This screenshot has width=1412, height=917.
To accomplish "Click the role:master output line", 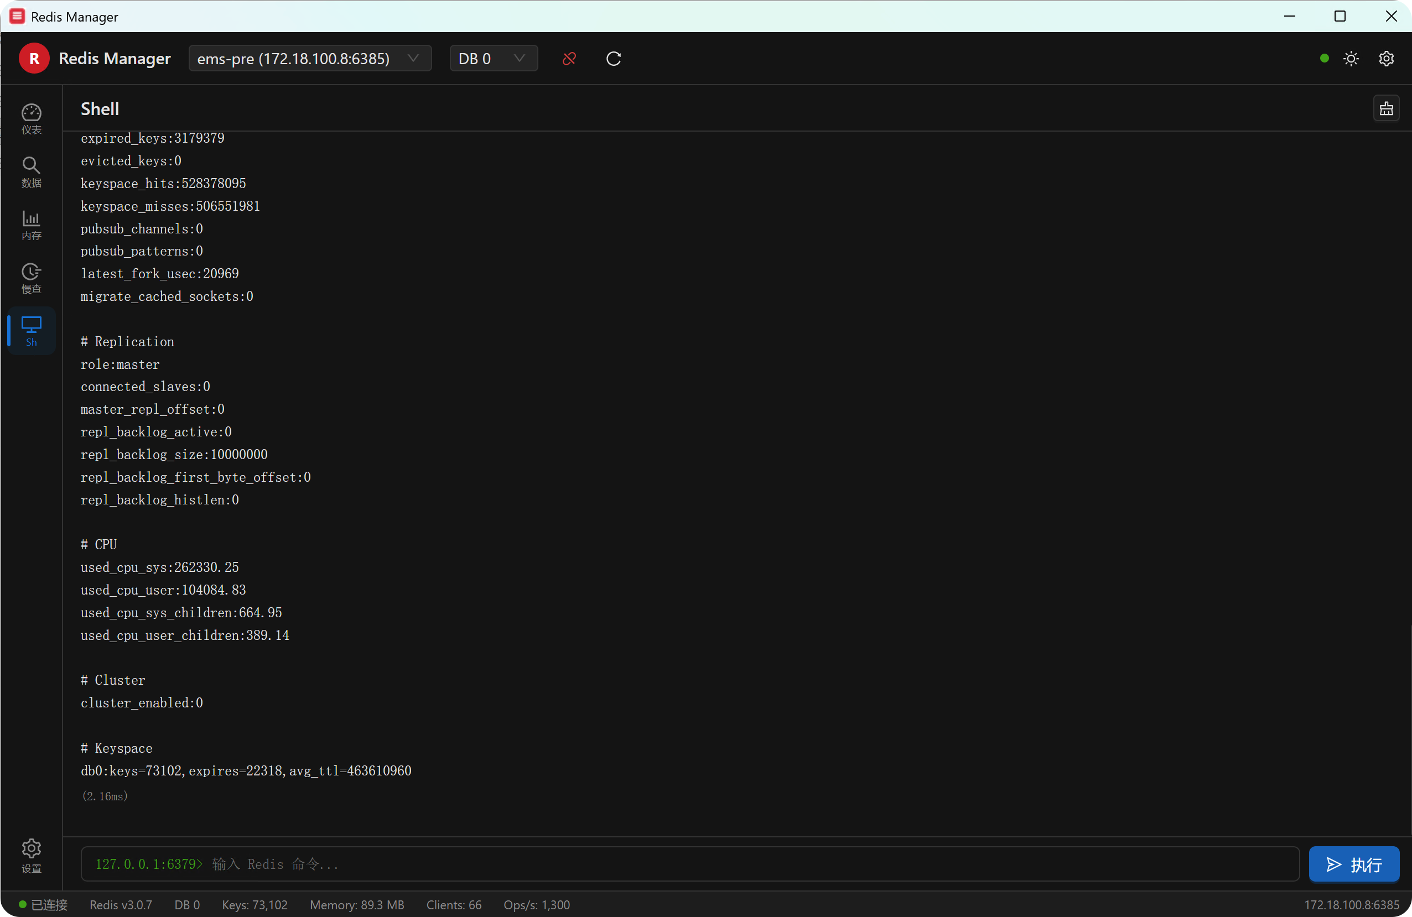I will pyautogui.click(x=120, y=364).
